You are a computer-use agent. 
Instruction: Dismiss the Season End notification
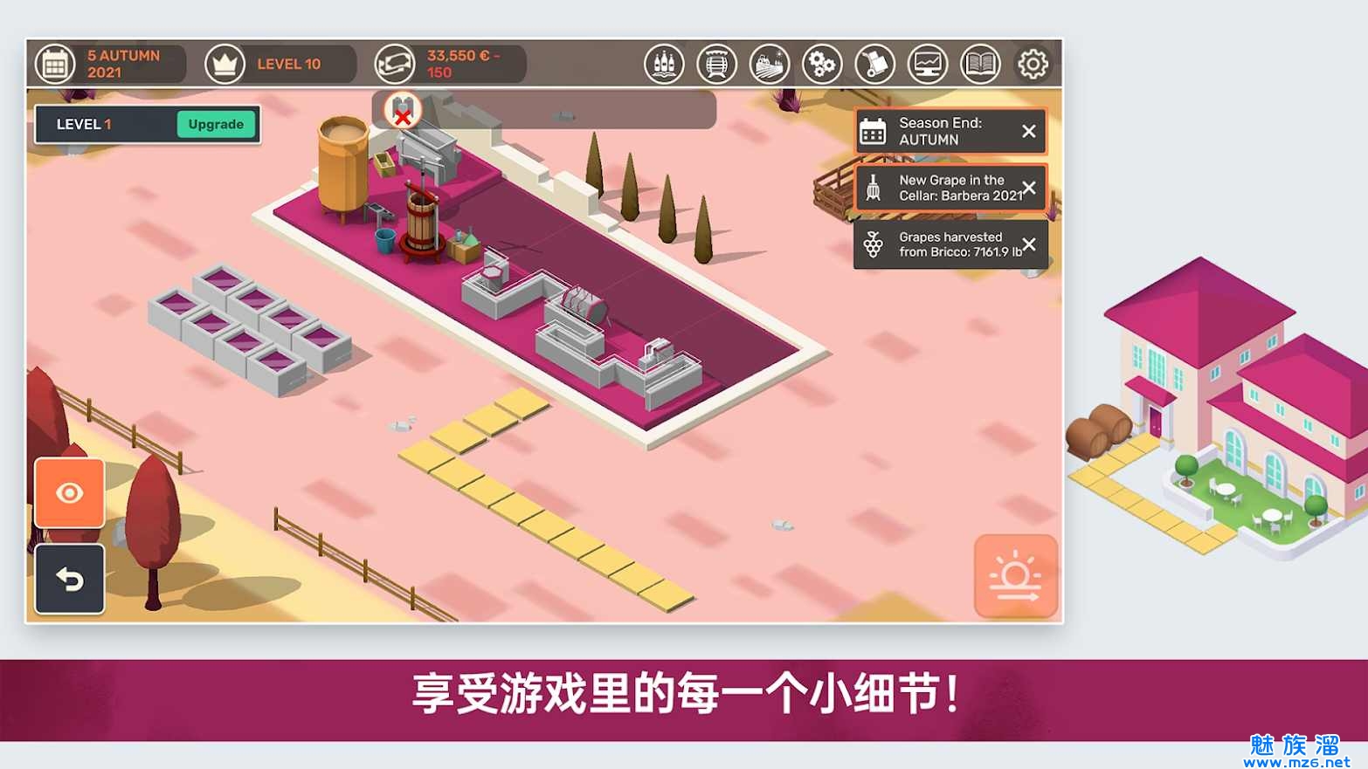click(1029, 131)
